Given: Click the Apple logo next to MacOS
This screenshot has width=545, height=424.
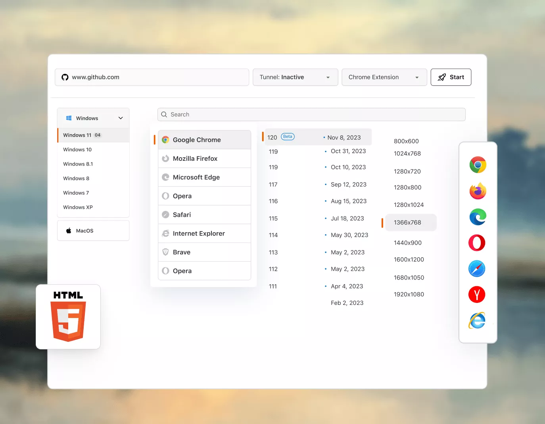Looking at the screenshot, I should point(69,231).
